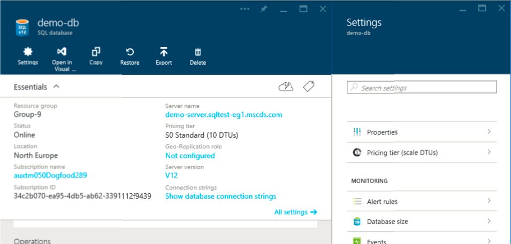Open Alert rules settings item
Viewport: 511px width, 244px height.
(422, 201)
